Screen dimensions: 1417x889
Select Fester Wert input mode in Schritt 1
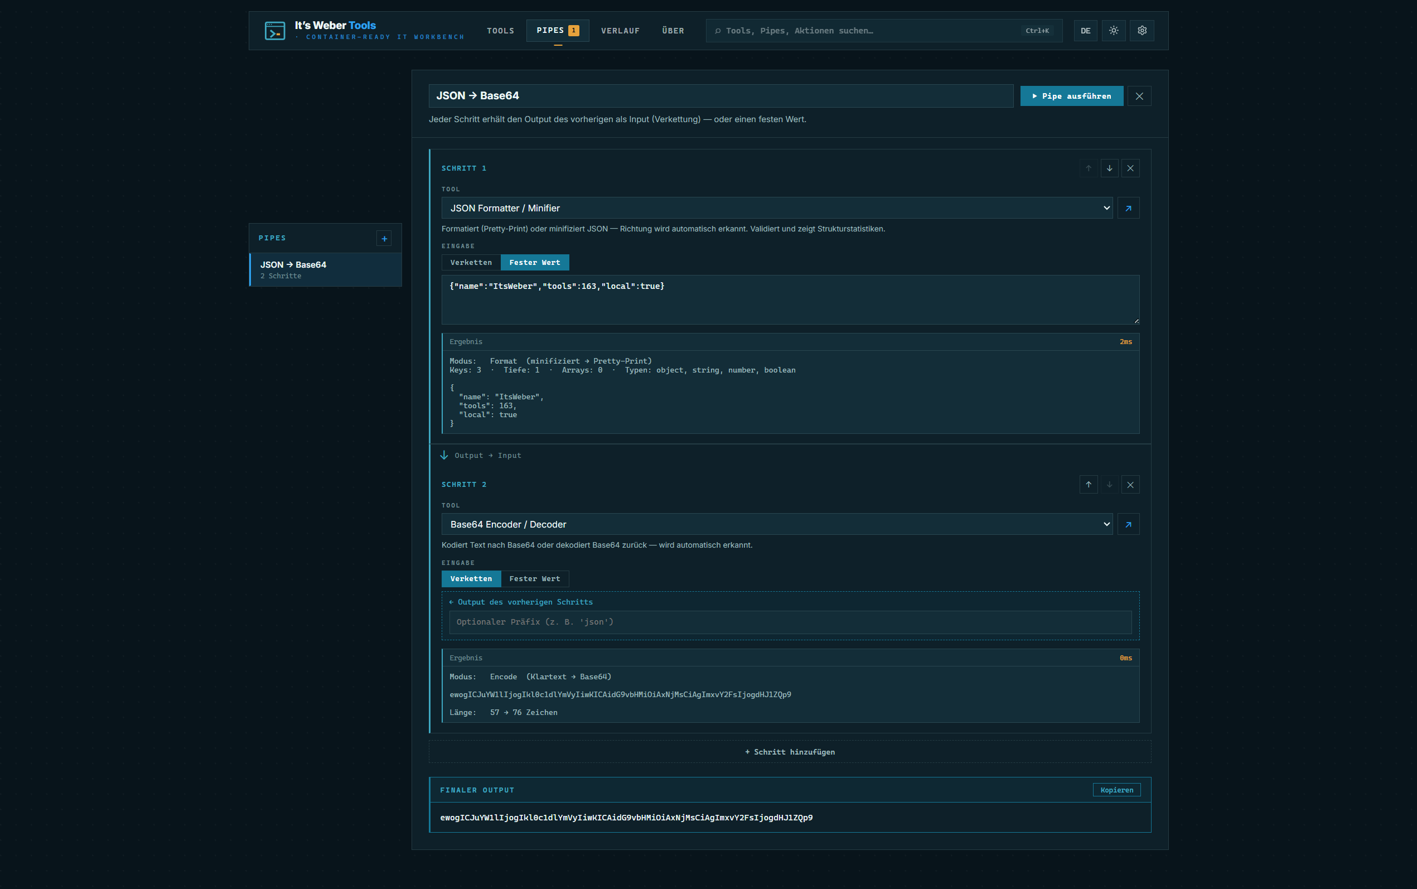(535, 262)
